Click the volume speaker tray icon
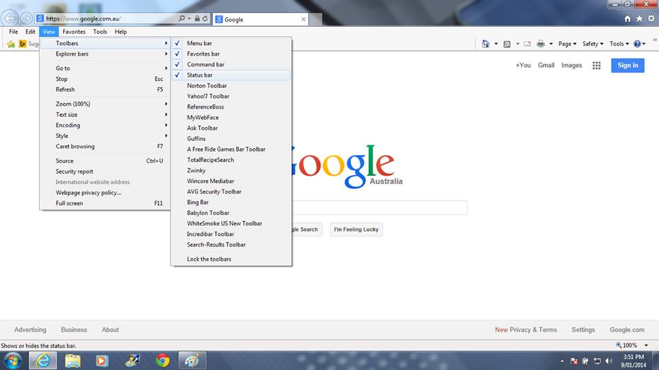Image resolution: width=659 pixels, height=370 pixels. 608,361
